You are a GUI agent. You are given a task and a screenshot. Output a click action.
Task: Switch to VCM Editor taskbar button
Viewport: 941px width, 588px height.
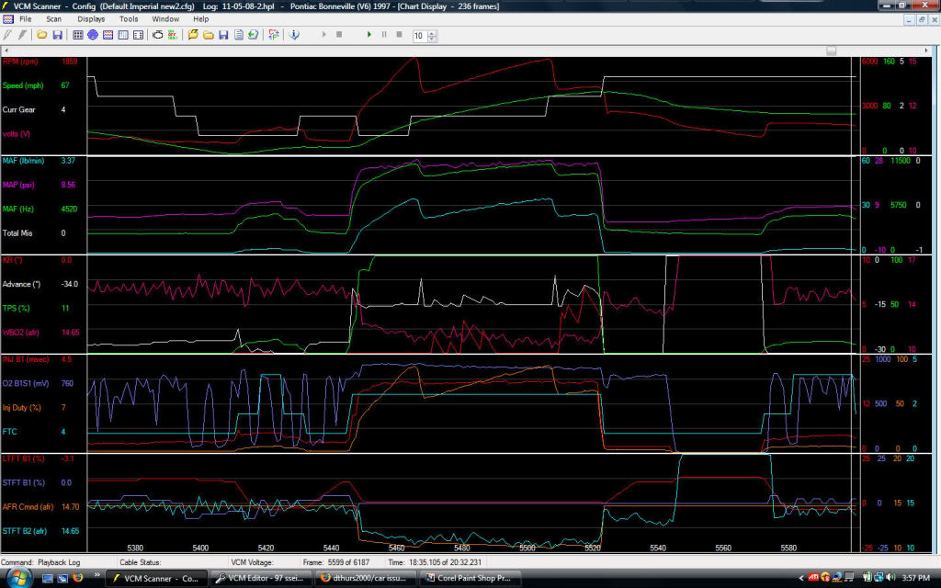262,579
